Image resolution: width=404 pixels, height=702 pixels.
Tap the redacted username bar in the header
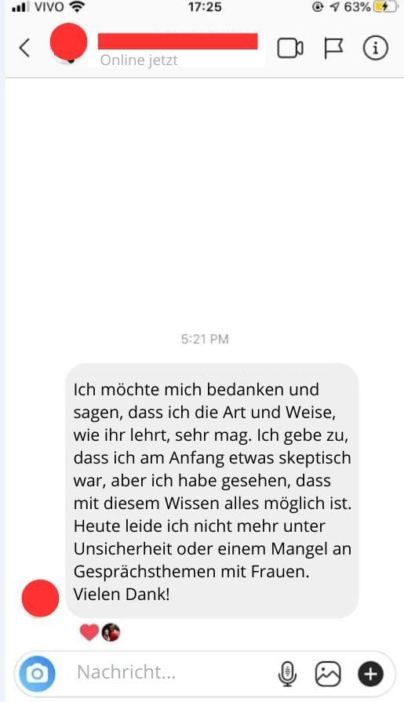178,41
